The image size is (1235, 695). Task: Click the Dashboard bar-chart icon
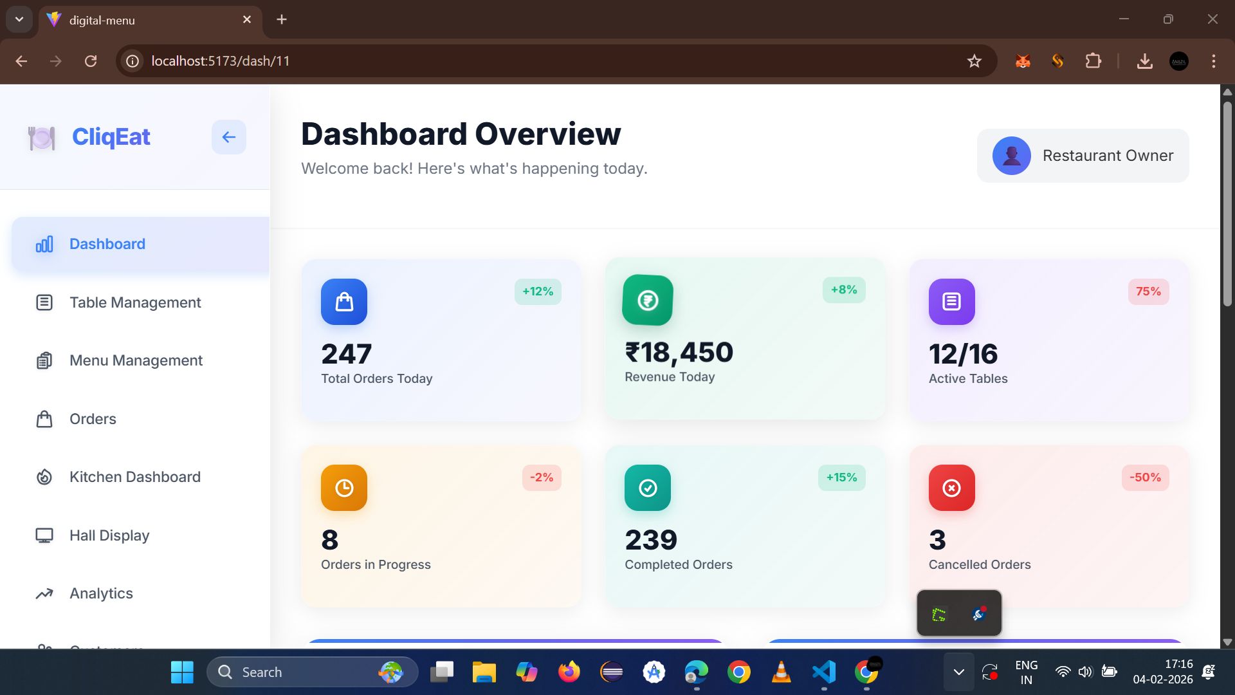pos(44,245)
